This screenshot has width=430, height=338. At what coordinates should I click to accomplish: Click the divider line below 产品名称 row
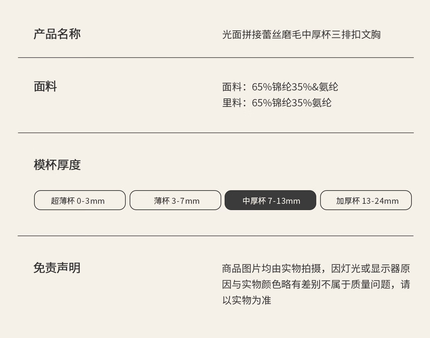tap(216, 58)
